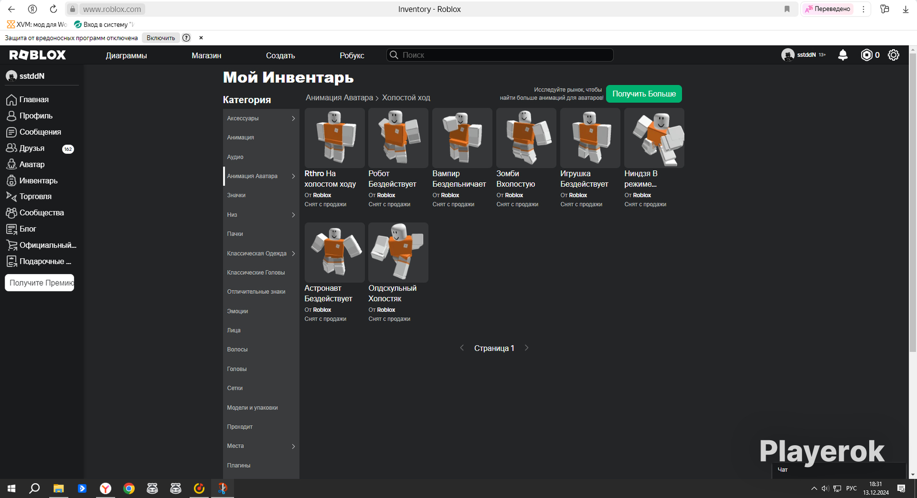Screen dimensions: 917x498
Task: Click the Roblox logo
Action: (38, 55)
